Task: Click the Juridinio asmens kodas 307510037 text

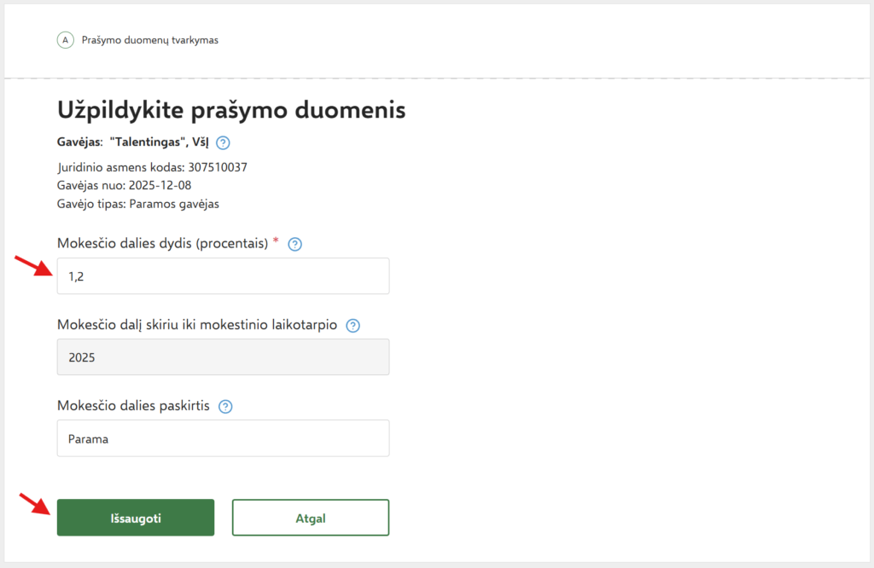Action: (152, 167)
